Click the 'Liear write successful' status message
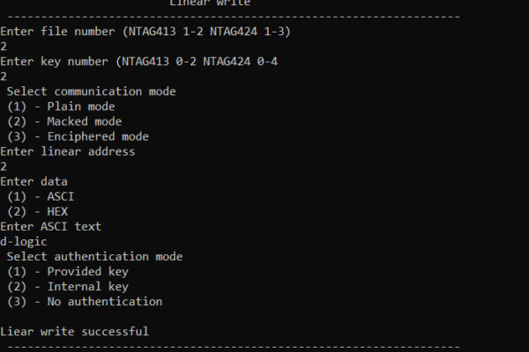This screenshot has height=352, width=529. [x=75, y=332]
